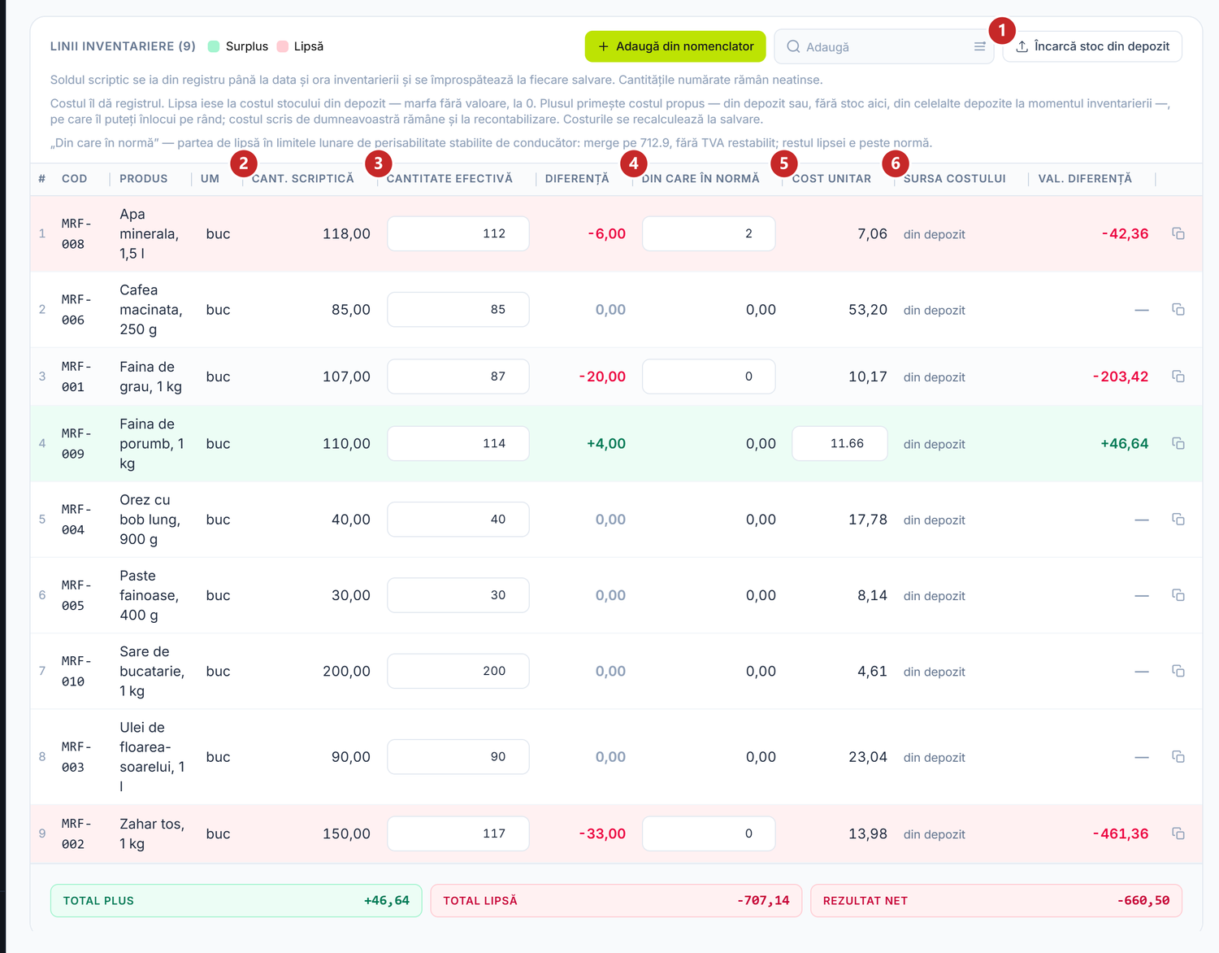
Task: Edit unit cost 11.66 for Faina de porumb
Action: pos(839,443)
